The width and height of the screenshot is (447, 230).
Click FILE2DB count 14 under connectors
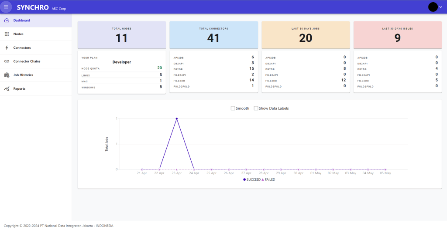(x=251, y=80)
